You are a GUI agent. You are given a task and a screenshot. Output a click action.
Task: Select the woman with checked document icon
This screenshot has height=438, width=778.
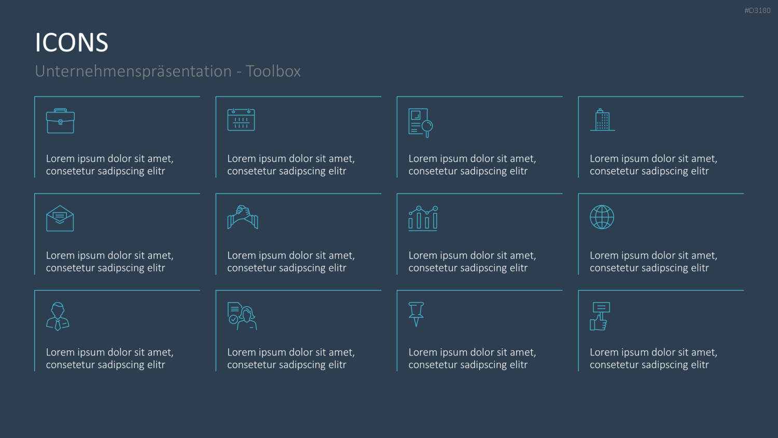[x=242, y=316]
